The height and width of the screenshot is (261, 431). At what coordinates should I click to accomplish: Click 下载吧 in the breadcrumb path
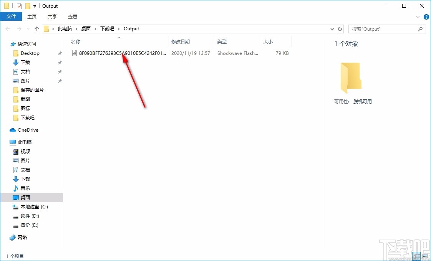click(108, 28)
